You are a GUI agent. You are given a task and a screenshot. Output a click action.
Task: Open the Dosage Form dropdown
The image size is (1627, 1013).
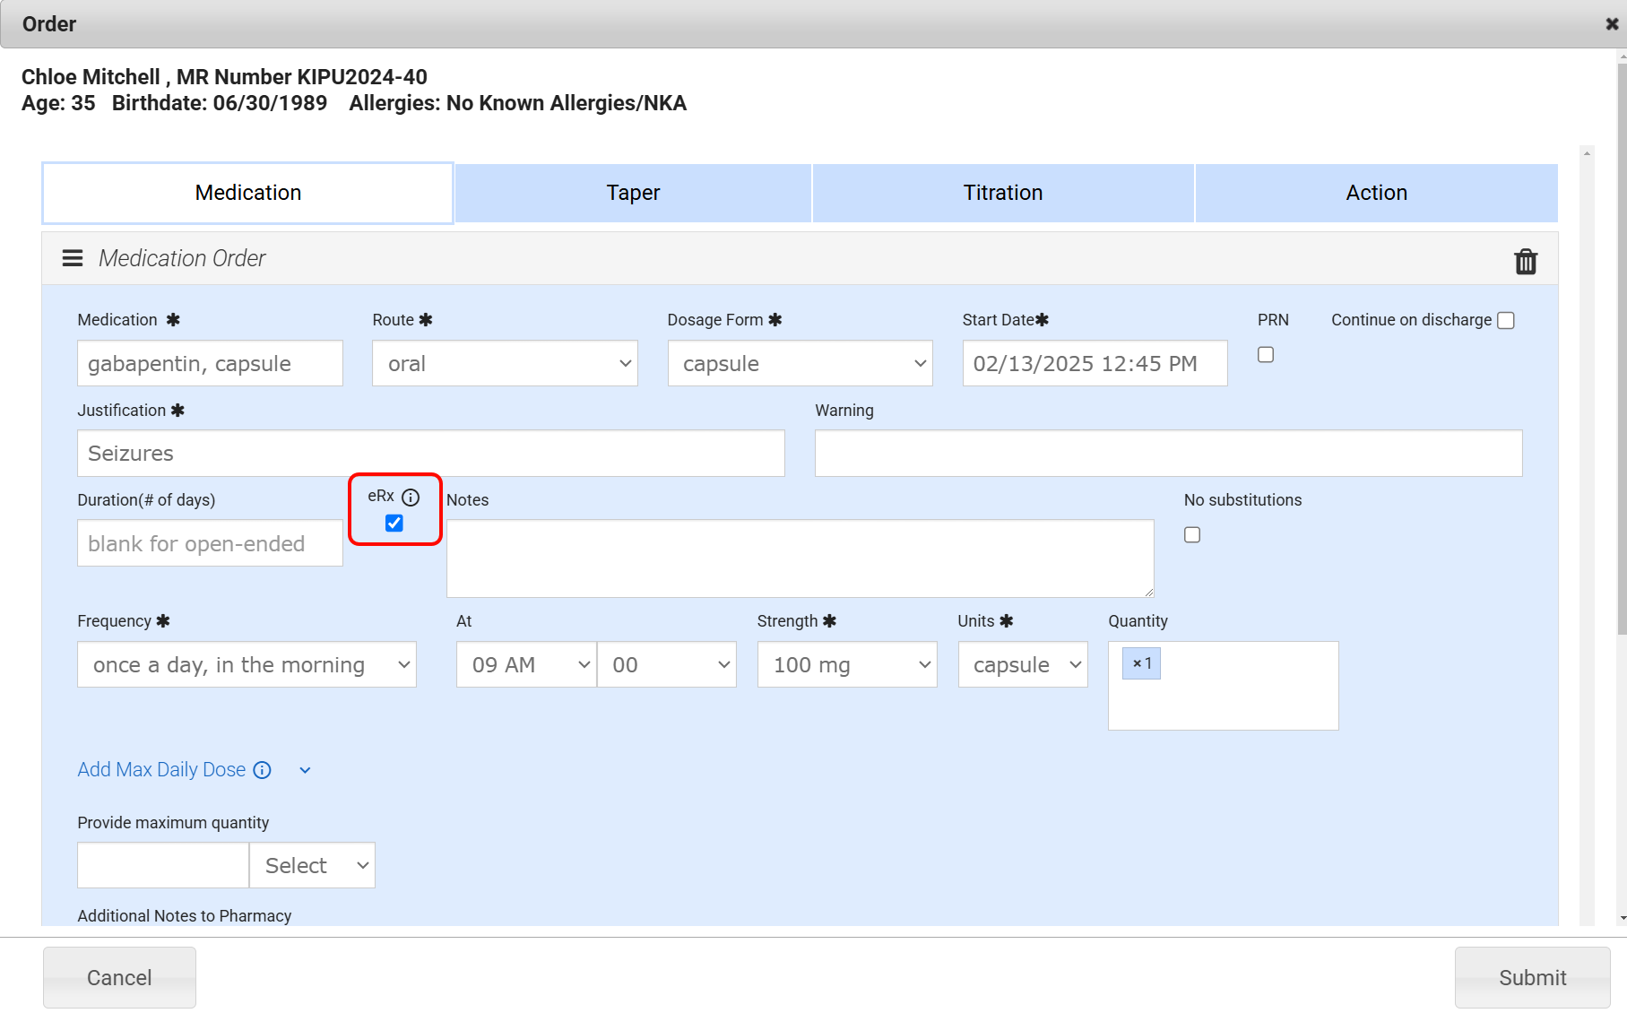tap(800, 363)
